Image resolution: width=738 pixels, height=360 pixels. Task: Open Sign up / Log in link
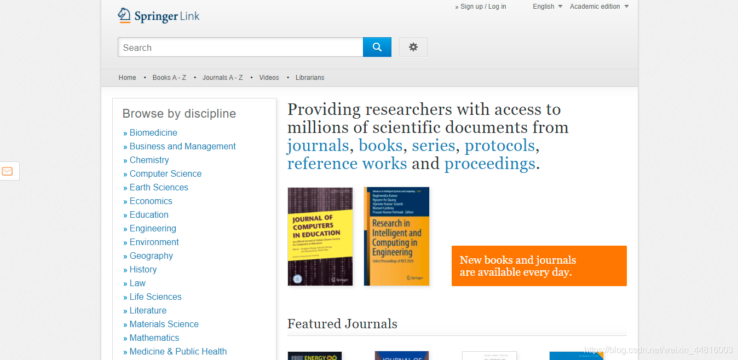point(483,7)
